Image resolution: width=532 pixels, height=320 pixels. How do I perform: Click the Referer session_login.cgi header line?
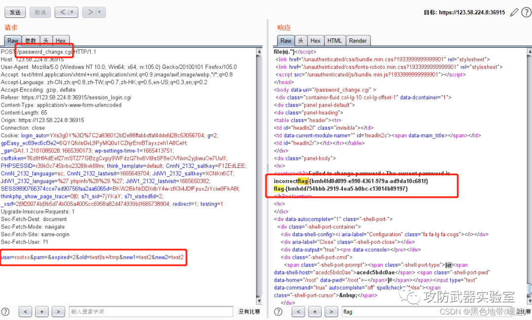[66, 97]
